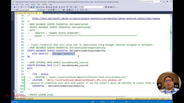Open the Project menu
The image size is (184, 103).
click(x=33, y=5)
